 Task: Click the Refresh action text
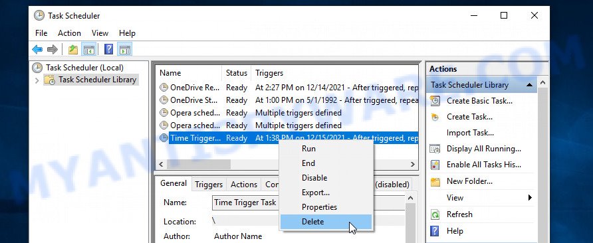(459, 214)
